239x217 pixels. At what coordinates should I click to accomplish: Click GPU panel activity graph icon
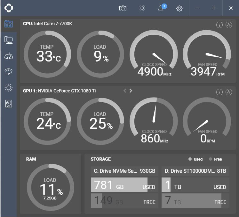pyautogui.click(x=229, y=92)
